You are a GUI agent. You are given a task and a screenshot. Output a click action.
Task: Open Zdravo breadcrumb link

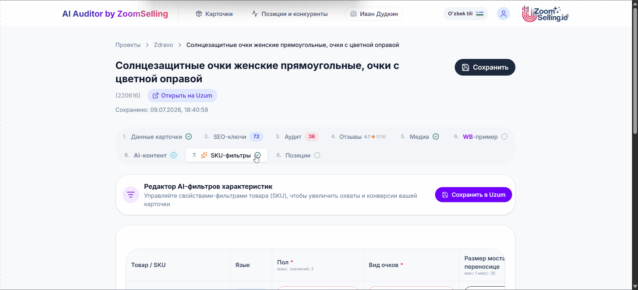pyautogui.click(x=163, y=45)
